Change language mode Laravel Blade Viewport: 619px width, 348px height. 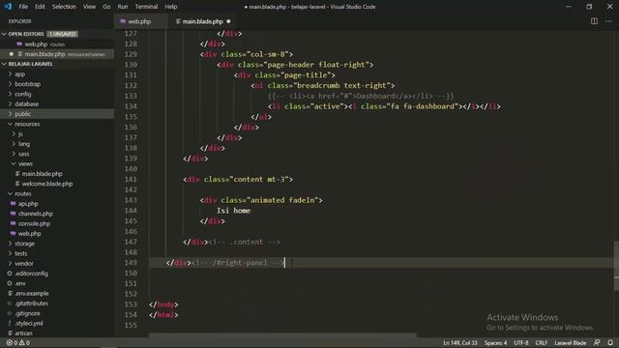(571, 343)
